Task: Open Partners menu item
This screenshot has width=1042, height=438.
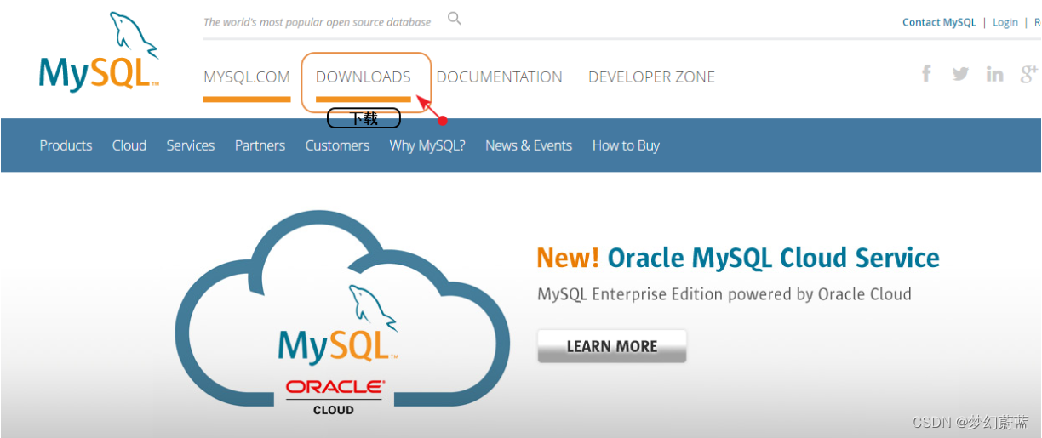Action: point(260,145)
